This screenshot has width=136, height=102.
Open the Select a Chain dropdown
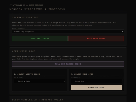[40, 81]
